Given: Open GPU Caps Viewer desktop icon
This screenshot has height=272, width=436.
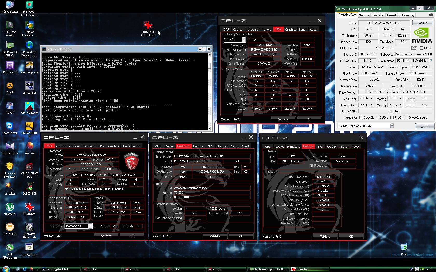Looking at the screenshot, I should tap(10, 28).
